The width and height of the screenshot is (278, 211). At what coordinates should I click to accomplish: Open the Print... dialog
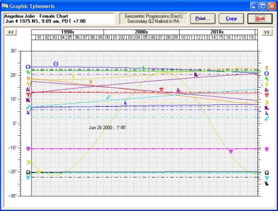(x=203, y=19)
